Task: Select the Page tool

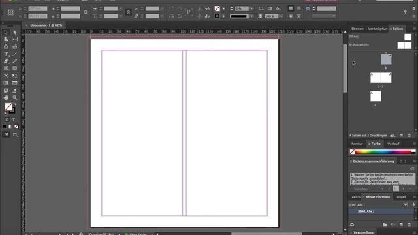Action: tap(6, 39)
